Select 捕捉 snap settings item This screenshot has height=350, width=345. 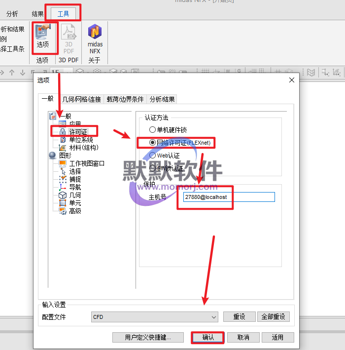[75, 179]
